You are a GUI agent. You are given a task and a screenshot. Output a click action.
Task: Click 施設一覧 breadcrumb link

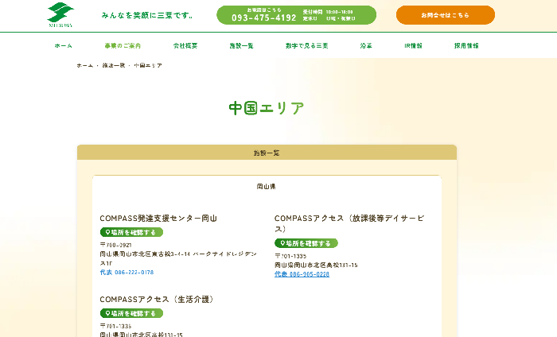(114, 66)
